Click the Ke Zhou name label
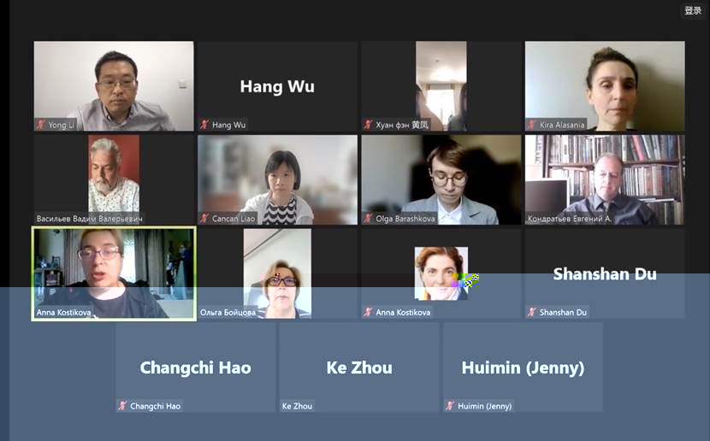 pyautogui.click(x=297, y=406)
